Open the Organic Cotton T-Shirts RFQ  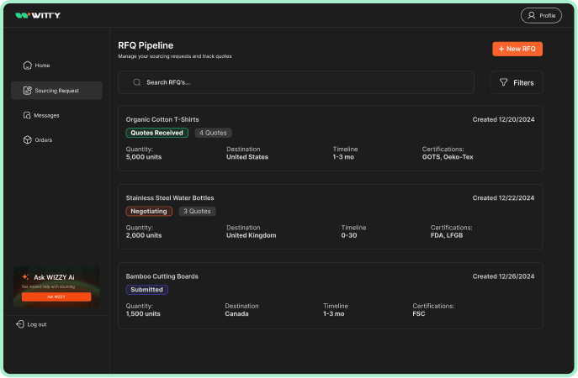162,119
